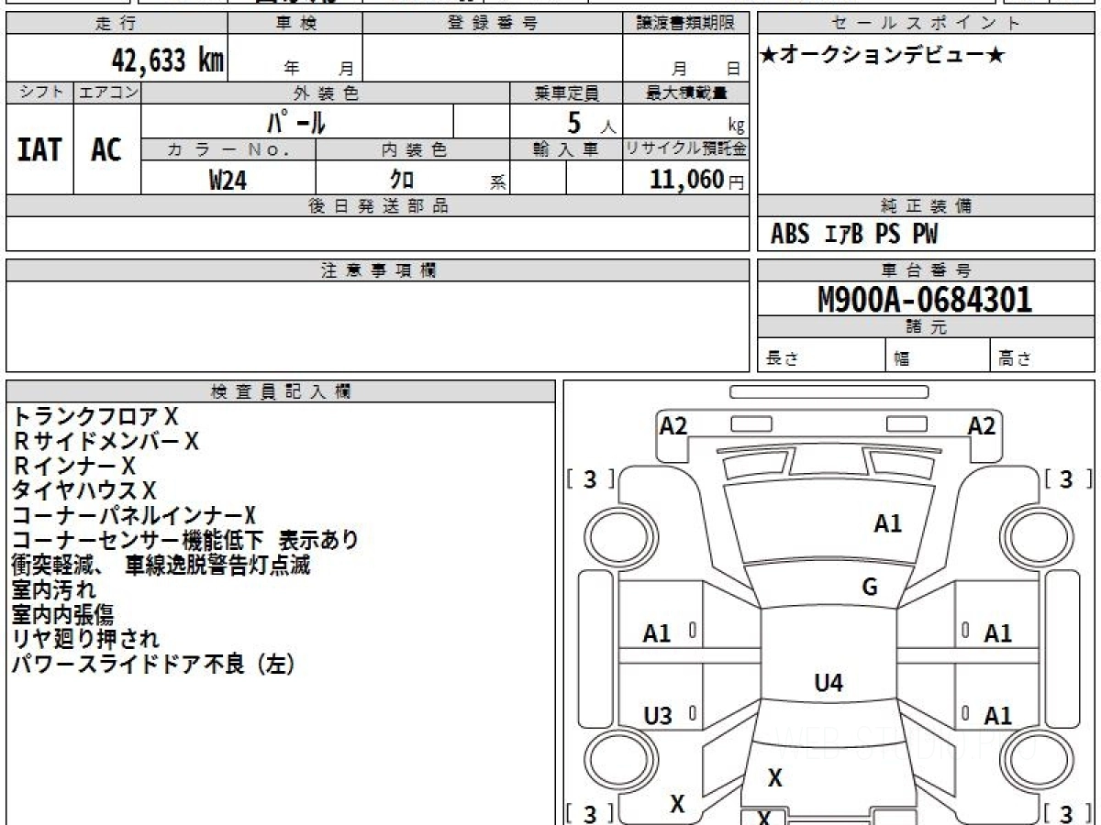Click the note 室内内張傷
The height and width of the screenshot is (825, 1101).
coord(63,614)
